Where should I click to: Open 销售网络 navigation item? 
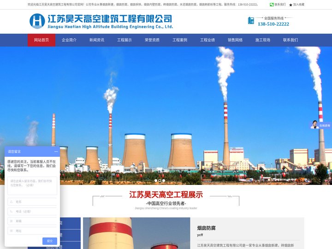(235, 40)
